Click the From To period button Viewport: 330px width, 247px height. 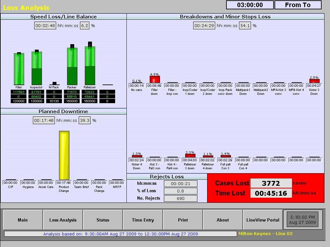click(298, 5)
